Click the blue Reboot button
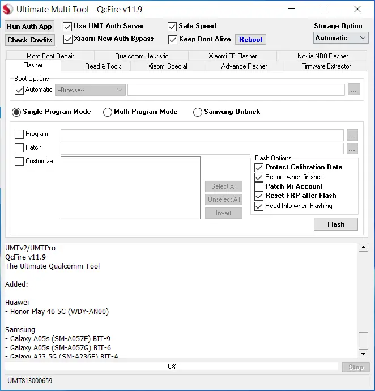Image resolution: width=375 pixels, height=391 pixels. pyautogui.click(x=250, y=40)
